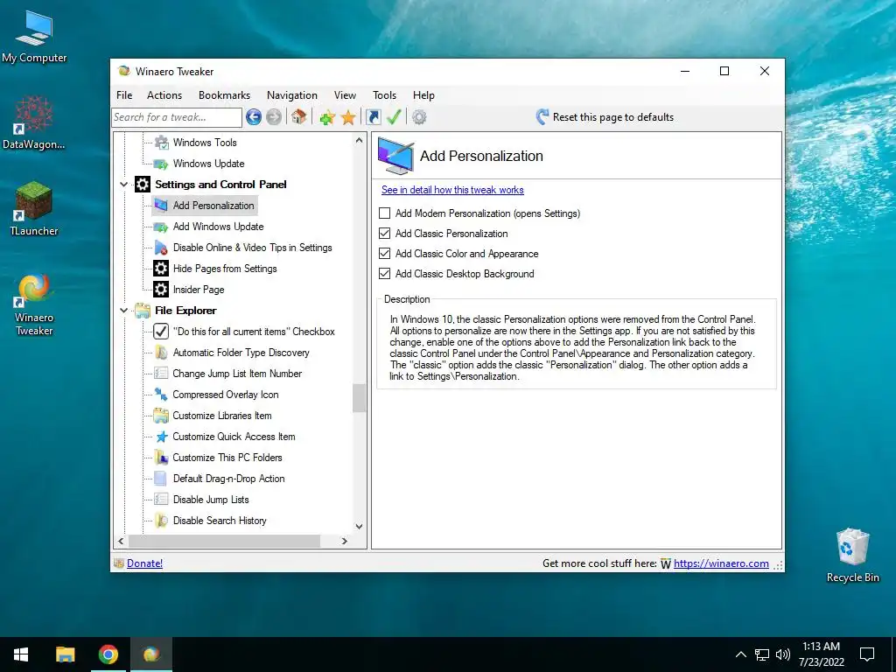The height and width of the screenshot is (672, 896).
Task: Select Default Drag-n-Drop Action item
Action: click(x=228, y=479)
